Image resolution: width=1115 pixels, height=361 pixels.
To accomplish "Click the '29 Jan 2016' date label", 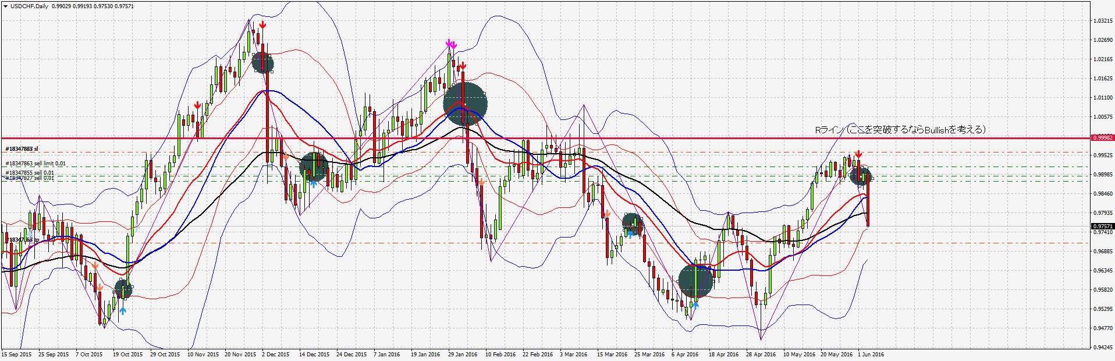I will 463,355.
